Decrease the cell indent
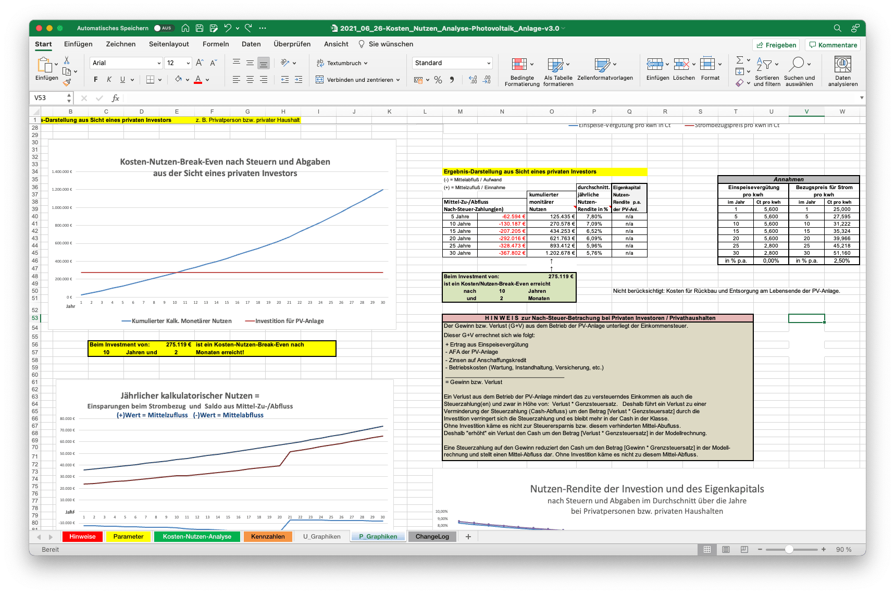 (285, 80)
